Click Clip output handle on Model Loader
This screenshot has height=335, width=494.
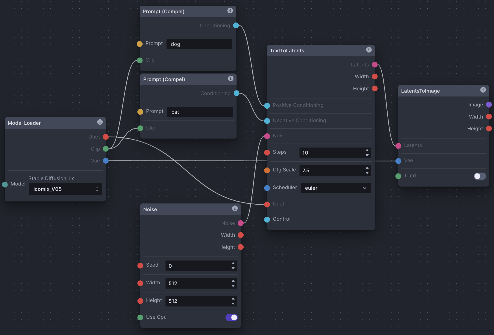pos(106,149)
